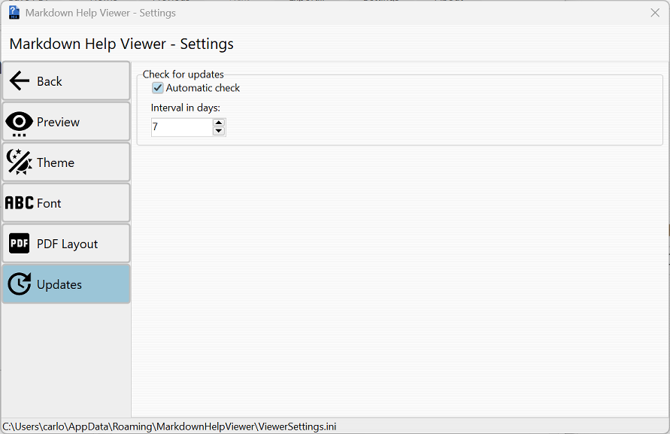This screenshot has width=670, height=434.
Task: Close the Settings window
Action: click(x=654, y=13)
